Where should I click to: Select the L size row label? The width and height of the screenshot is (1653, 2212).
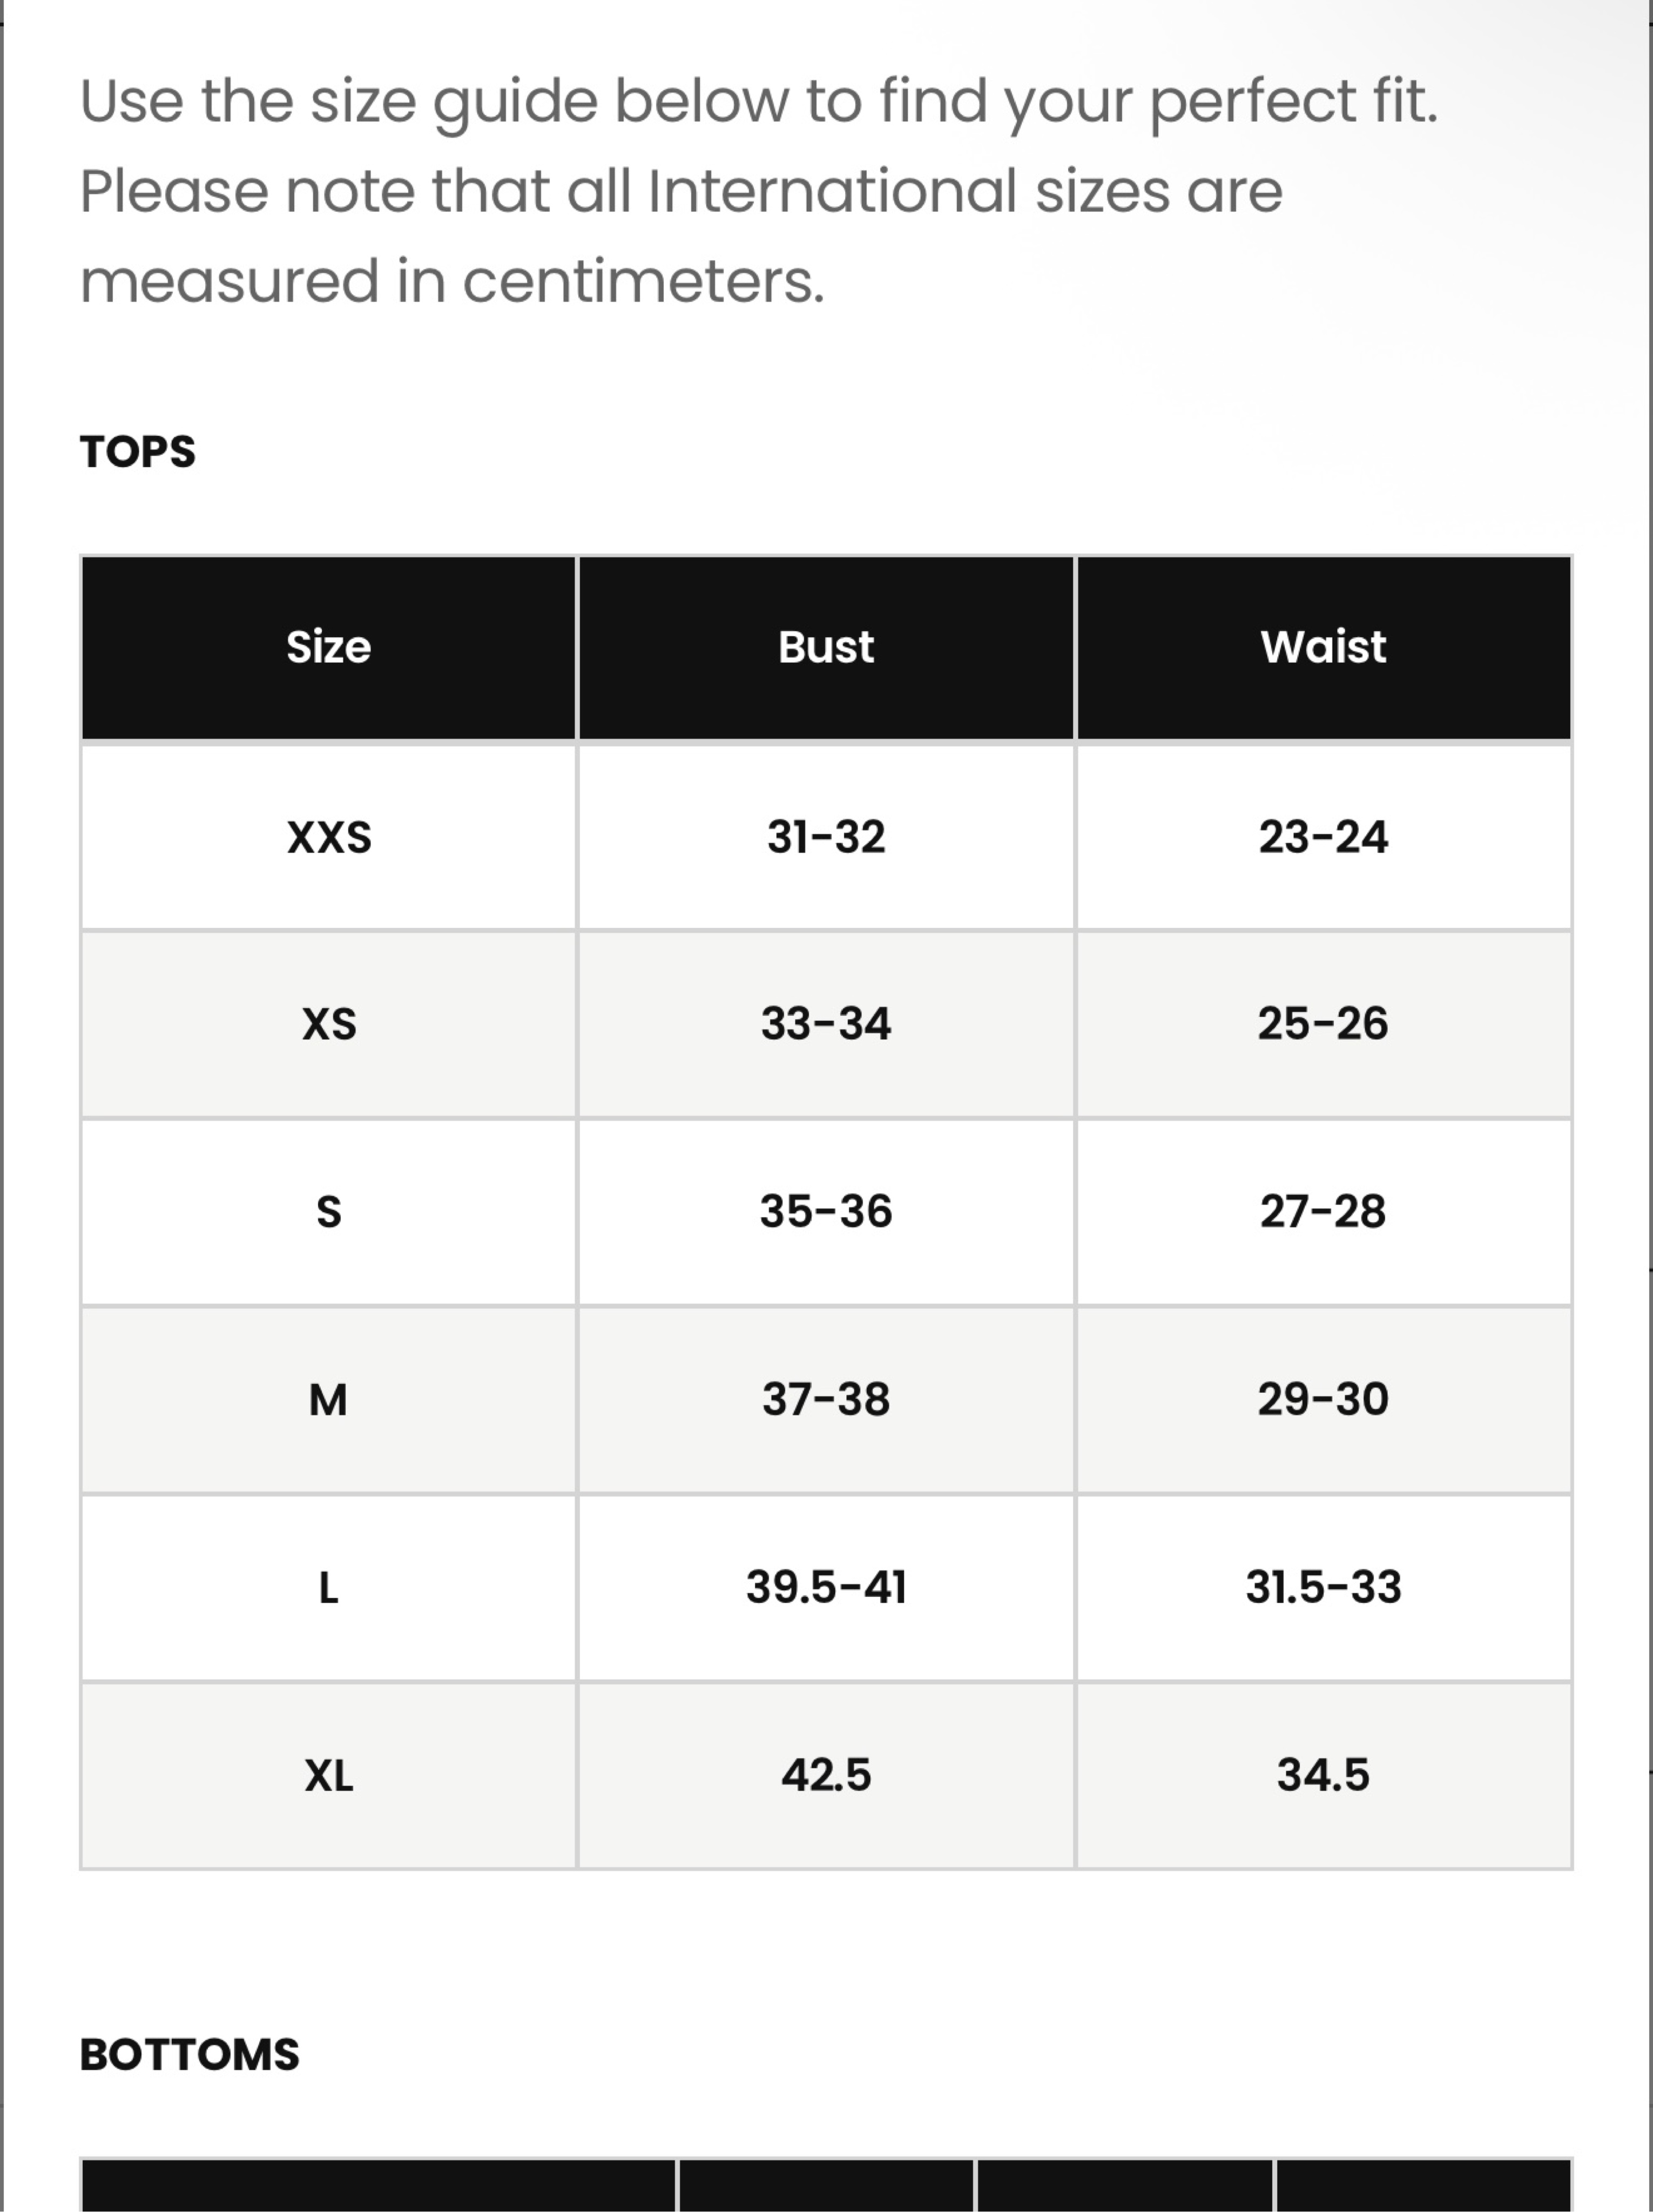[329, 1587]
